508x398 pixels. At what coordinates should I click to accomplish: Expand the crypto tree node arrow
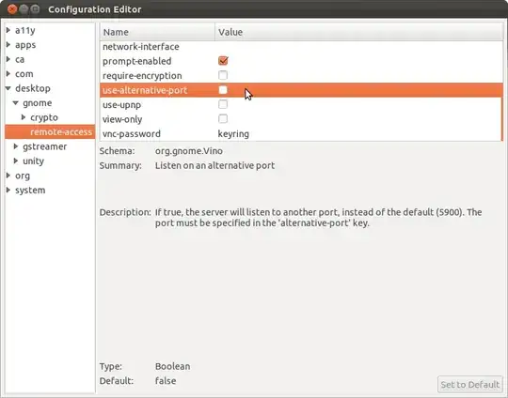click(x=24, y=117)
